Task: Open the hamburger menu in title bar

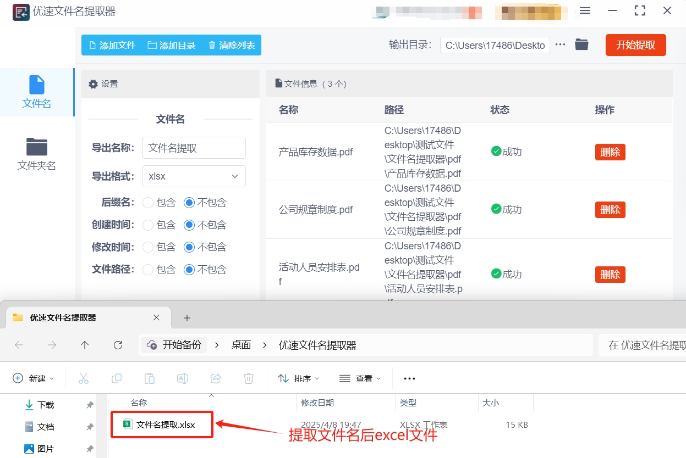Action: click(585, 11)
